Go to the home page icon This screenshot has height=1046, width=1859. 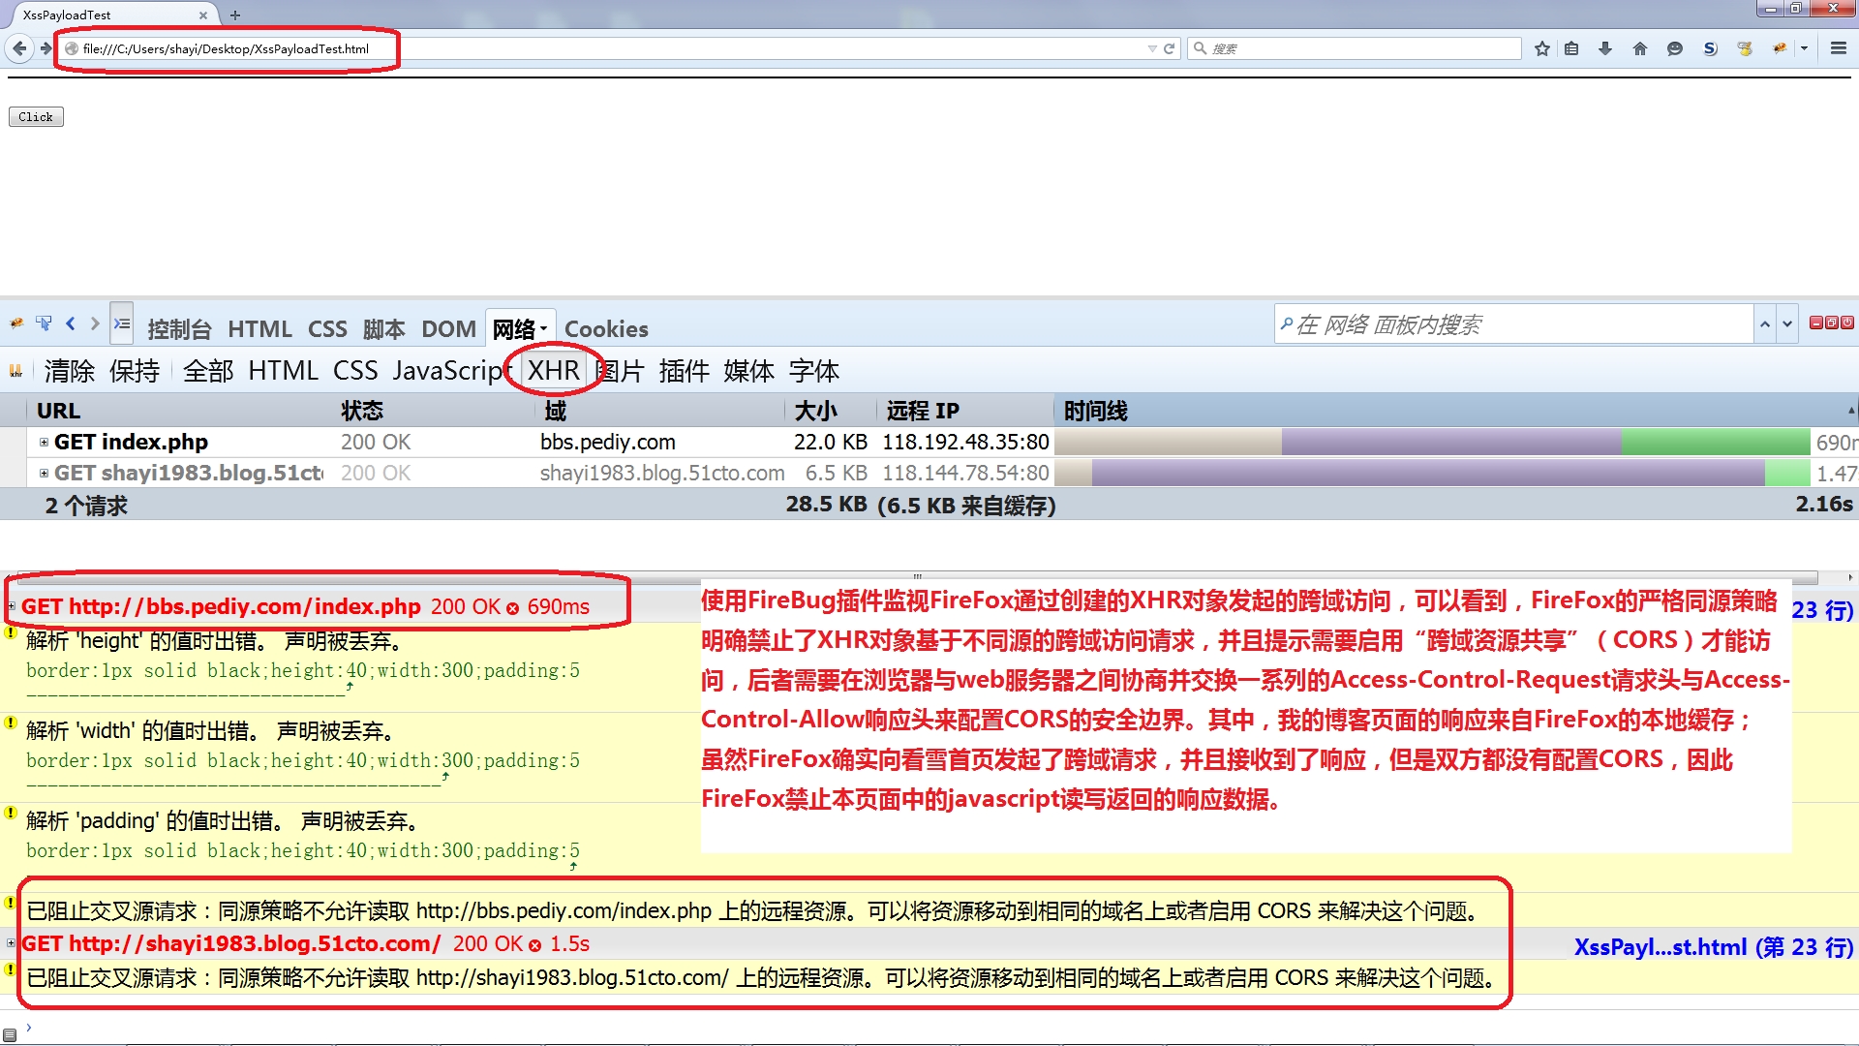click(1639, 48)
